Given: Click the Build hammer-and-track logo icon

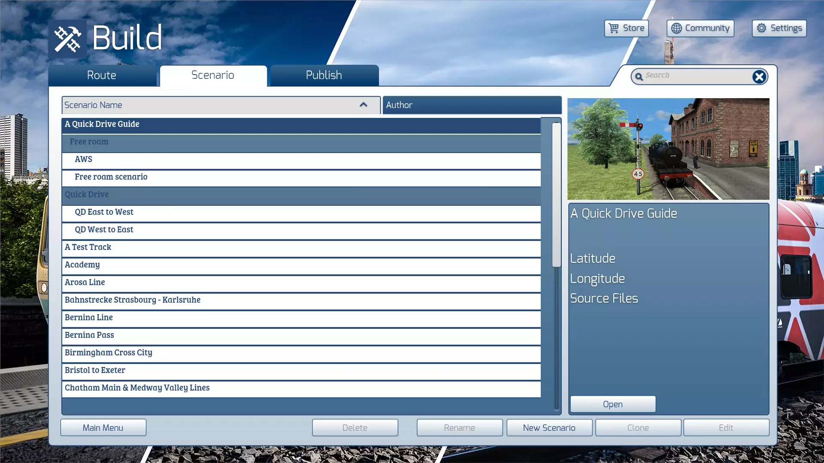Looking at the screenshot, I should click(67, 39).
